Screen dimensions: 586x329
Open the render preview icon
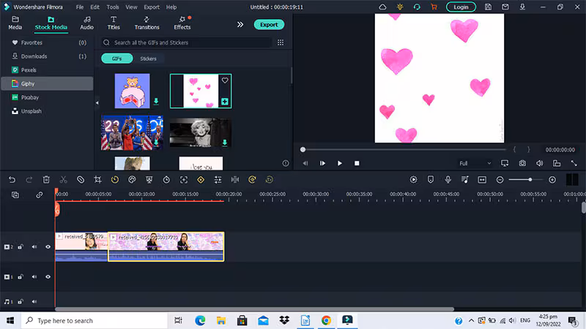(413, 180)
